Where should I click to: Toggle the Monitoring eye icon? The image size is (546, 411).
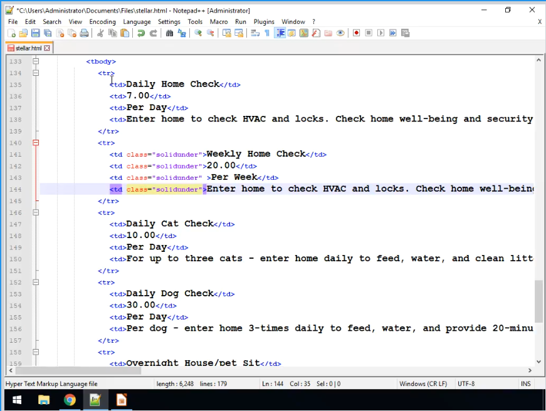[340, 33]
